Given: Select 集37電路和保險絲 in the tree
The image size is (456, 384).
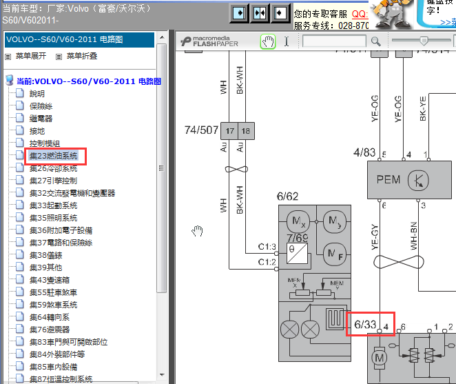Looking at the screenshot, I should pos(61,243).
